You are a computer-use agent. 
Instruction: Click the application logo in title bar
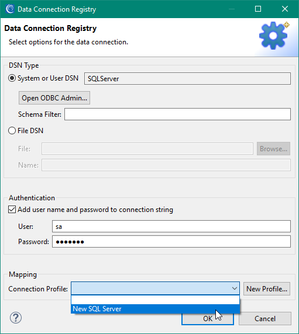click(x=10, y=9)
